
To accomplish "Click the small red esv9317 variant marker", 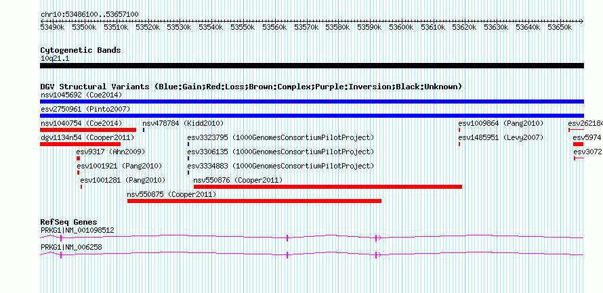I will click(x=78, y=158).
